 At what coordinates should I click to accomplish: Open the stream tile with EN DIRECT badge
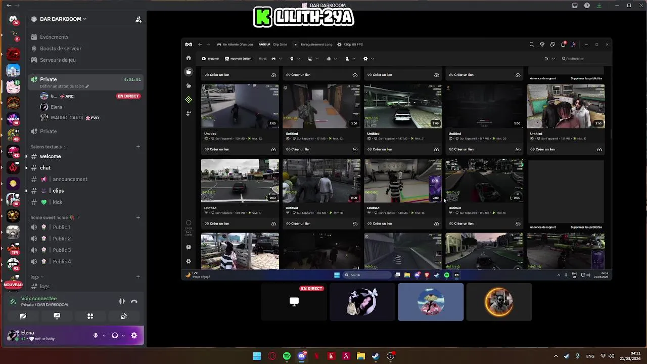coord(294,302)
